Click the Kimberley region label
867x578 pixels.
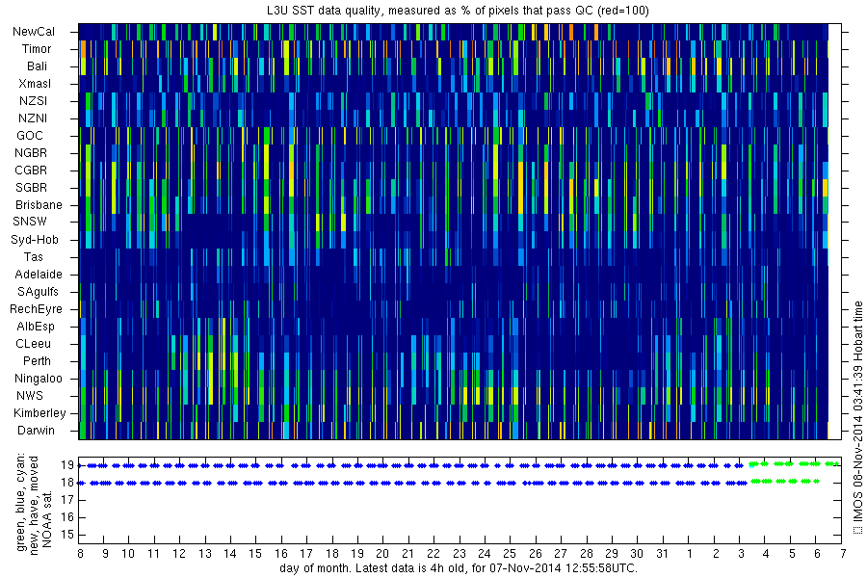coord(39,412)
